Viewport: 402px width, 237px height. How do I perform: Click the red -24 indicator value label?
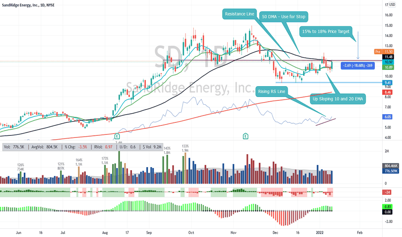(387, 193)
